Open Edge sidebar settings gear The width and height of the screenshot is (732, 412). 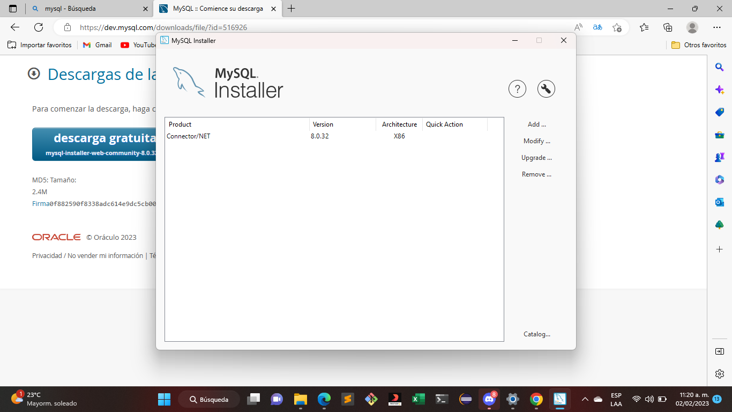coord(720,374)
